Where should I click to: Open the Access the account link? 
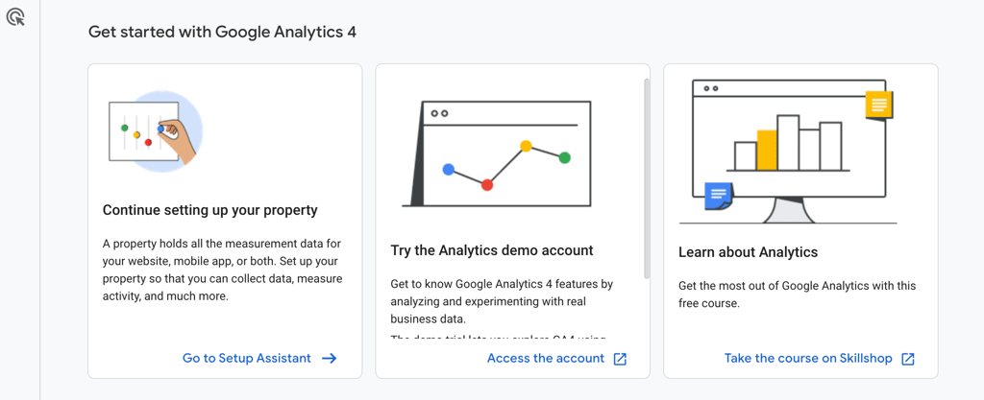[x=545, y=359]
